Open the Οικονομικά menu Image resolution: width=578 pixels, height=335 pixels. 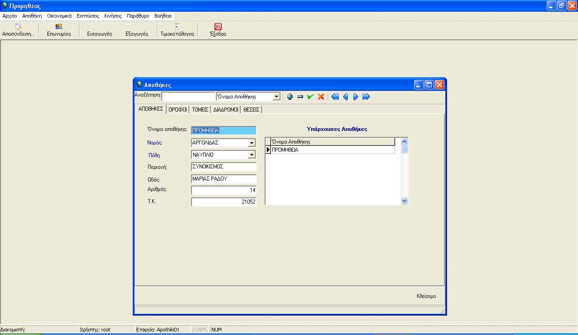click(x=59, y=15)
